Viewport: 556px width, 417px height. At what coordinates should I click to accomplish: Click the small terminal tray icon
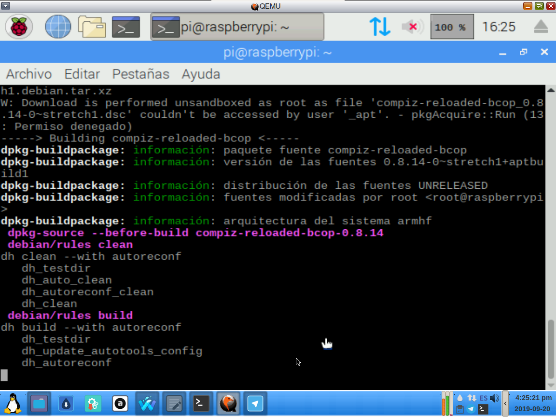click(x=483, y=409)
